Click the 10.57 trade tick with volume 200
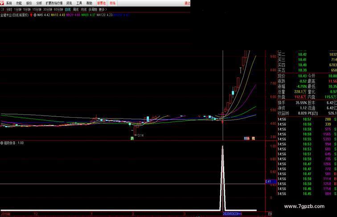This screenshot has height=217, width=337. pos(307,119)
